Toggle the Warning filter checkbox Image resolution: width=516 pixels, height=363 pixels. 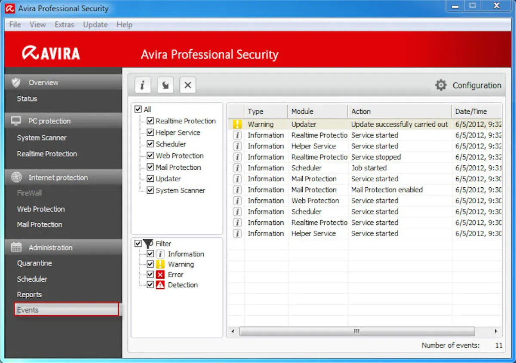150,264
